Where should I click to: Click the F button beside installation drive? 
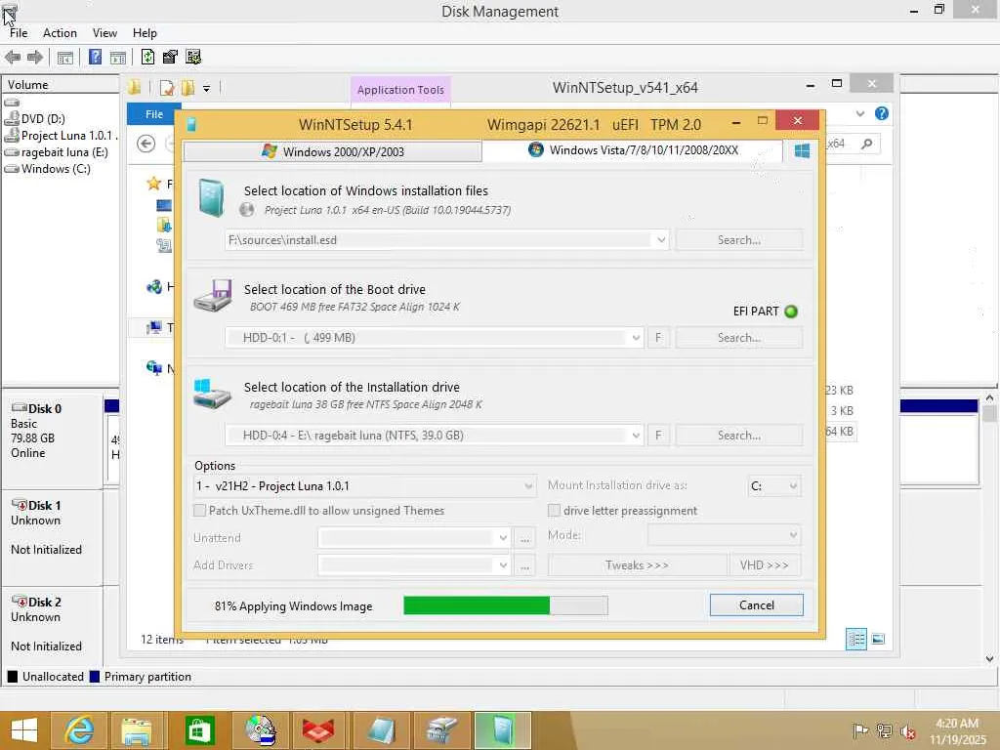pyautogui.click(x=658, y=435)
